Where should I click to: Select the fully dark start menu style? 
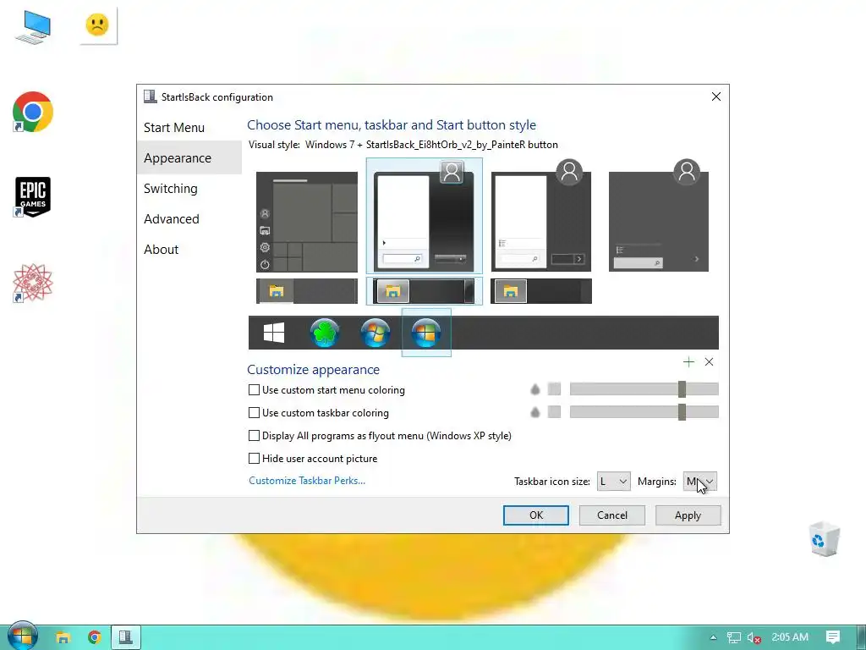coord(658,216)
